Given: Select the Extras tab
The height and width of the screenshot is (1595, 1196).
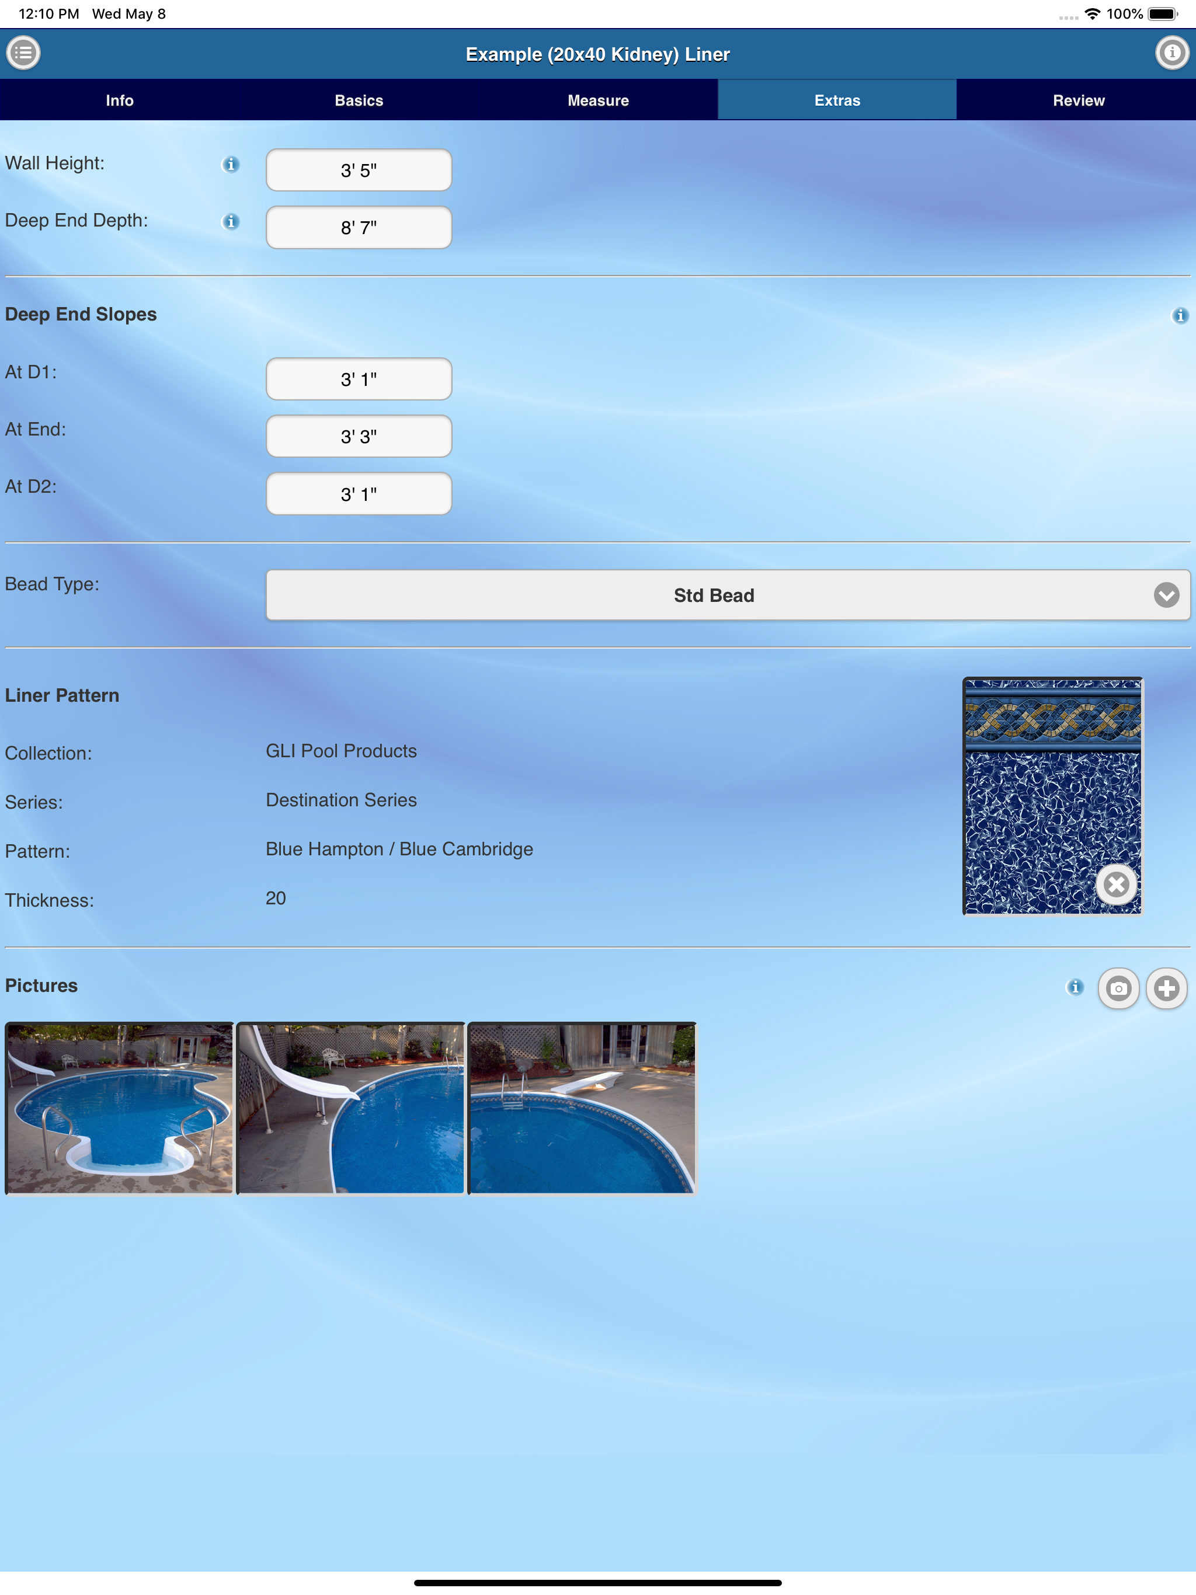Looking at the screenshot, I should click(837, 100).
